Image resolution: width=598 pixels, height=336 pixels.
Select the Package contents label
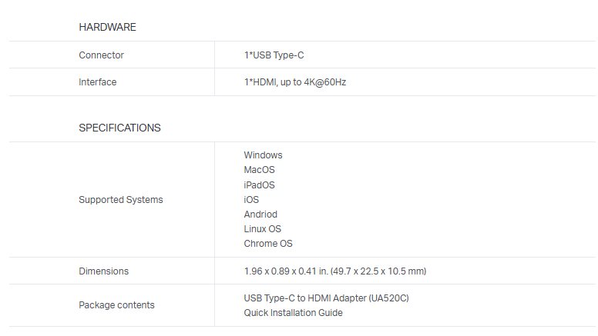(116, 305)
